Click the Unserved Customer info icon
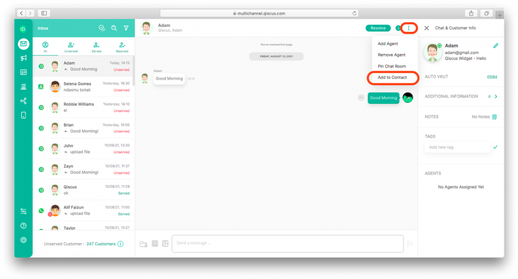518x279 pixels. [x=120, y=244]
